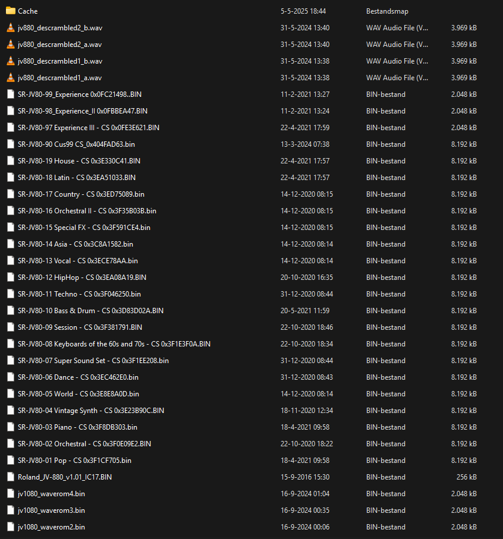
Task: Click the '8.192 kB' size of SR-JV80-18 Latin
Action: click(464, 177)
